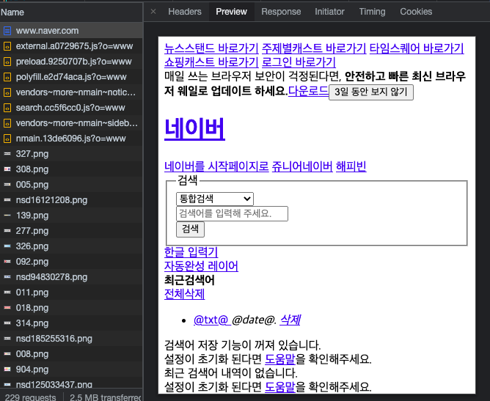Open the Response tab
This screenshot has width=490, height=401.
281,12
